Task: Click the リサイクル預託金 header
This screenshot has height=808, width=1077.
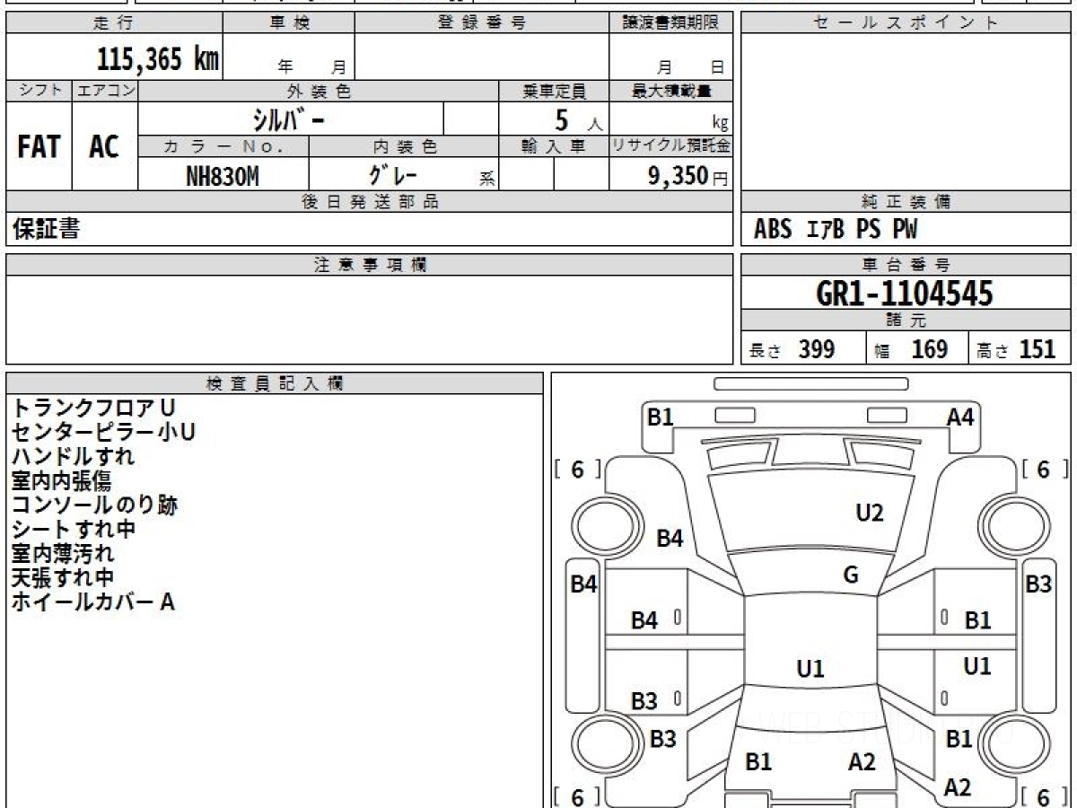Action: pos(671,146)
